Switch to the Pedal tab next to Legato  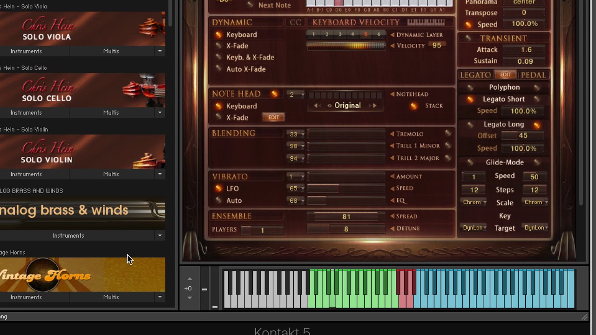[x=533, y=75]
